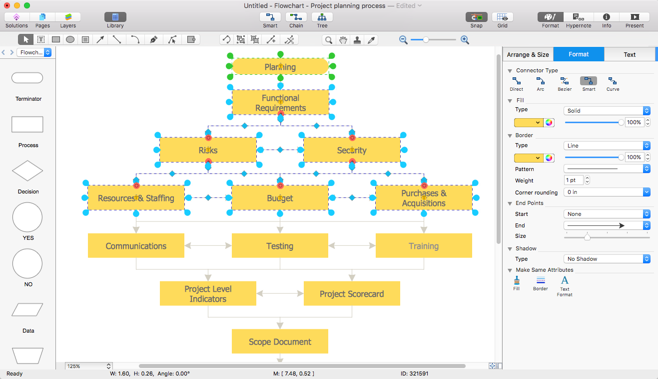658x379 pixels.
Task: Toggle the Format panel button
Action: (x=550, y=17)
